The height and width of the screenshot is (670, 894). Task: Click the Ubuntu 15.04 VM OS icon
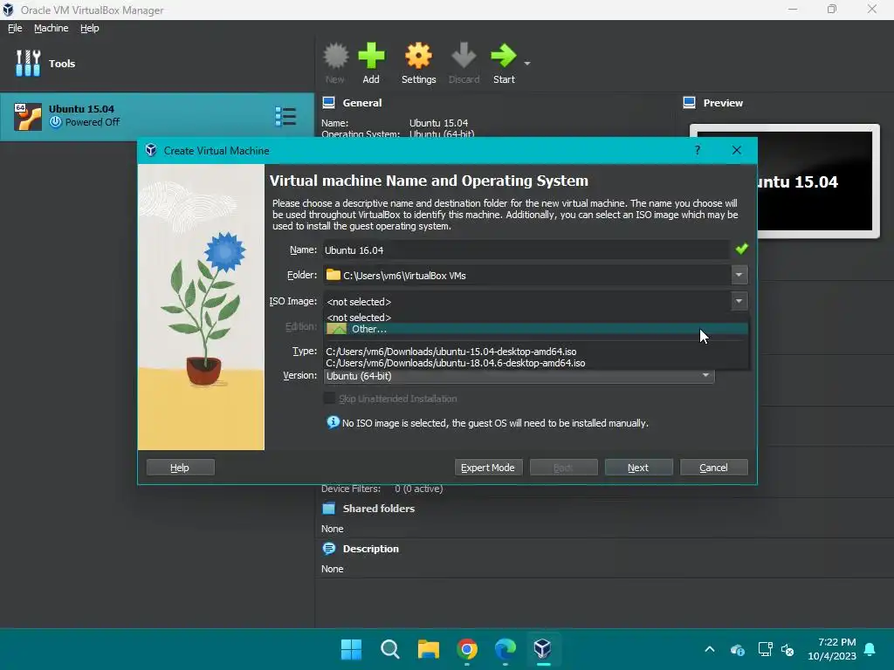(x=28, y=116)
